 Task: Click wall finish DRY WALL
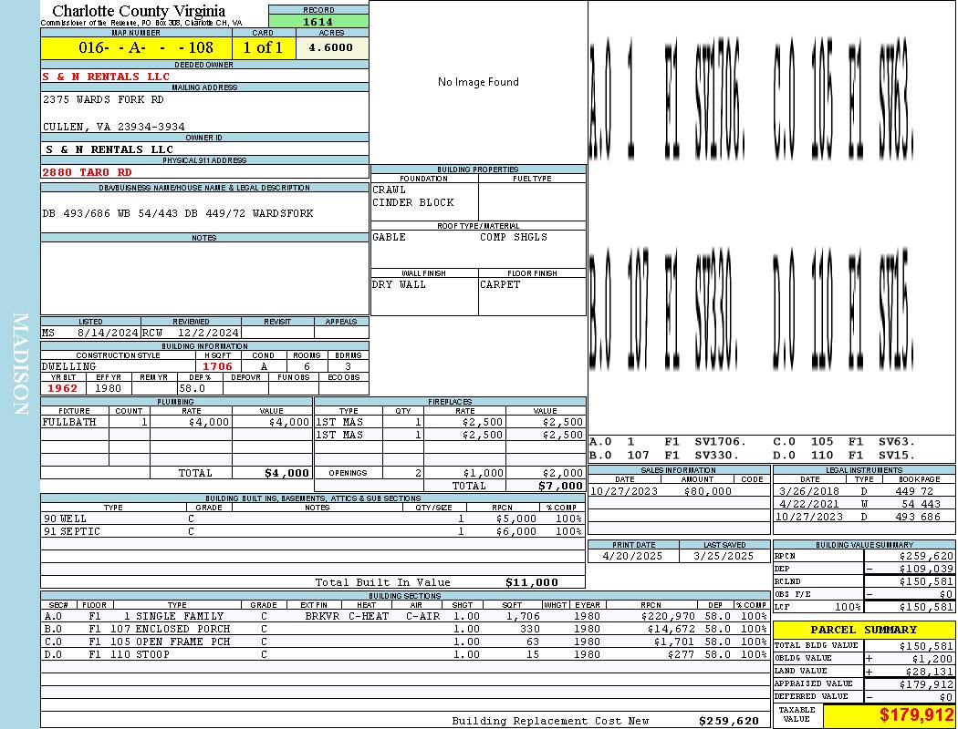pyautogui.click(x=399, y=285)
